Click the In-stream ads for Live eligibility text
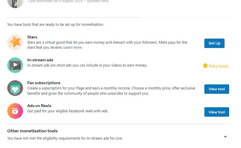This screenshot has height=148, width=241. pos(65,138)
